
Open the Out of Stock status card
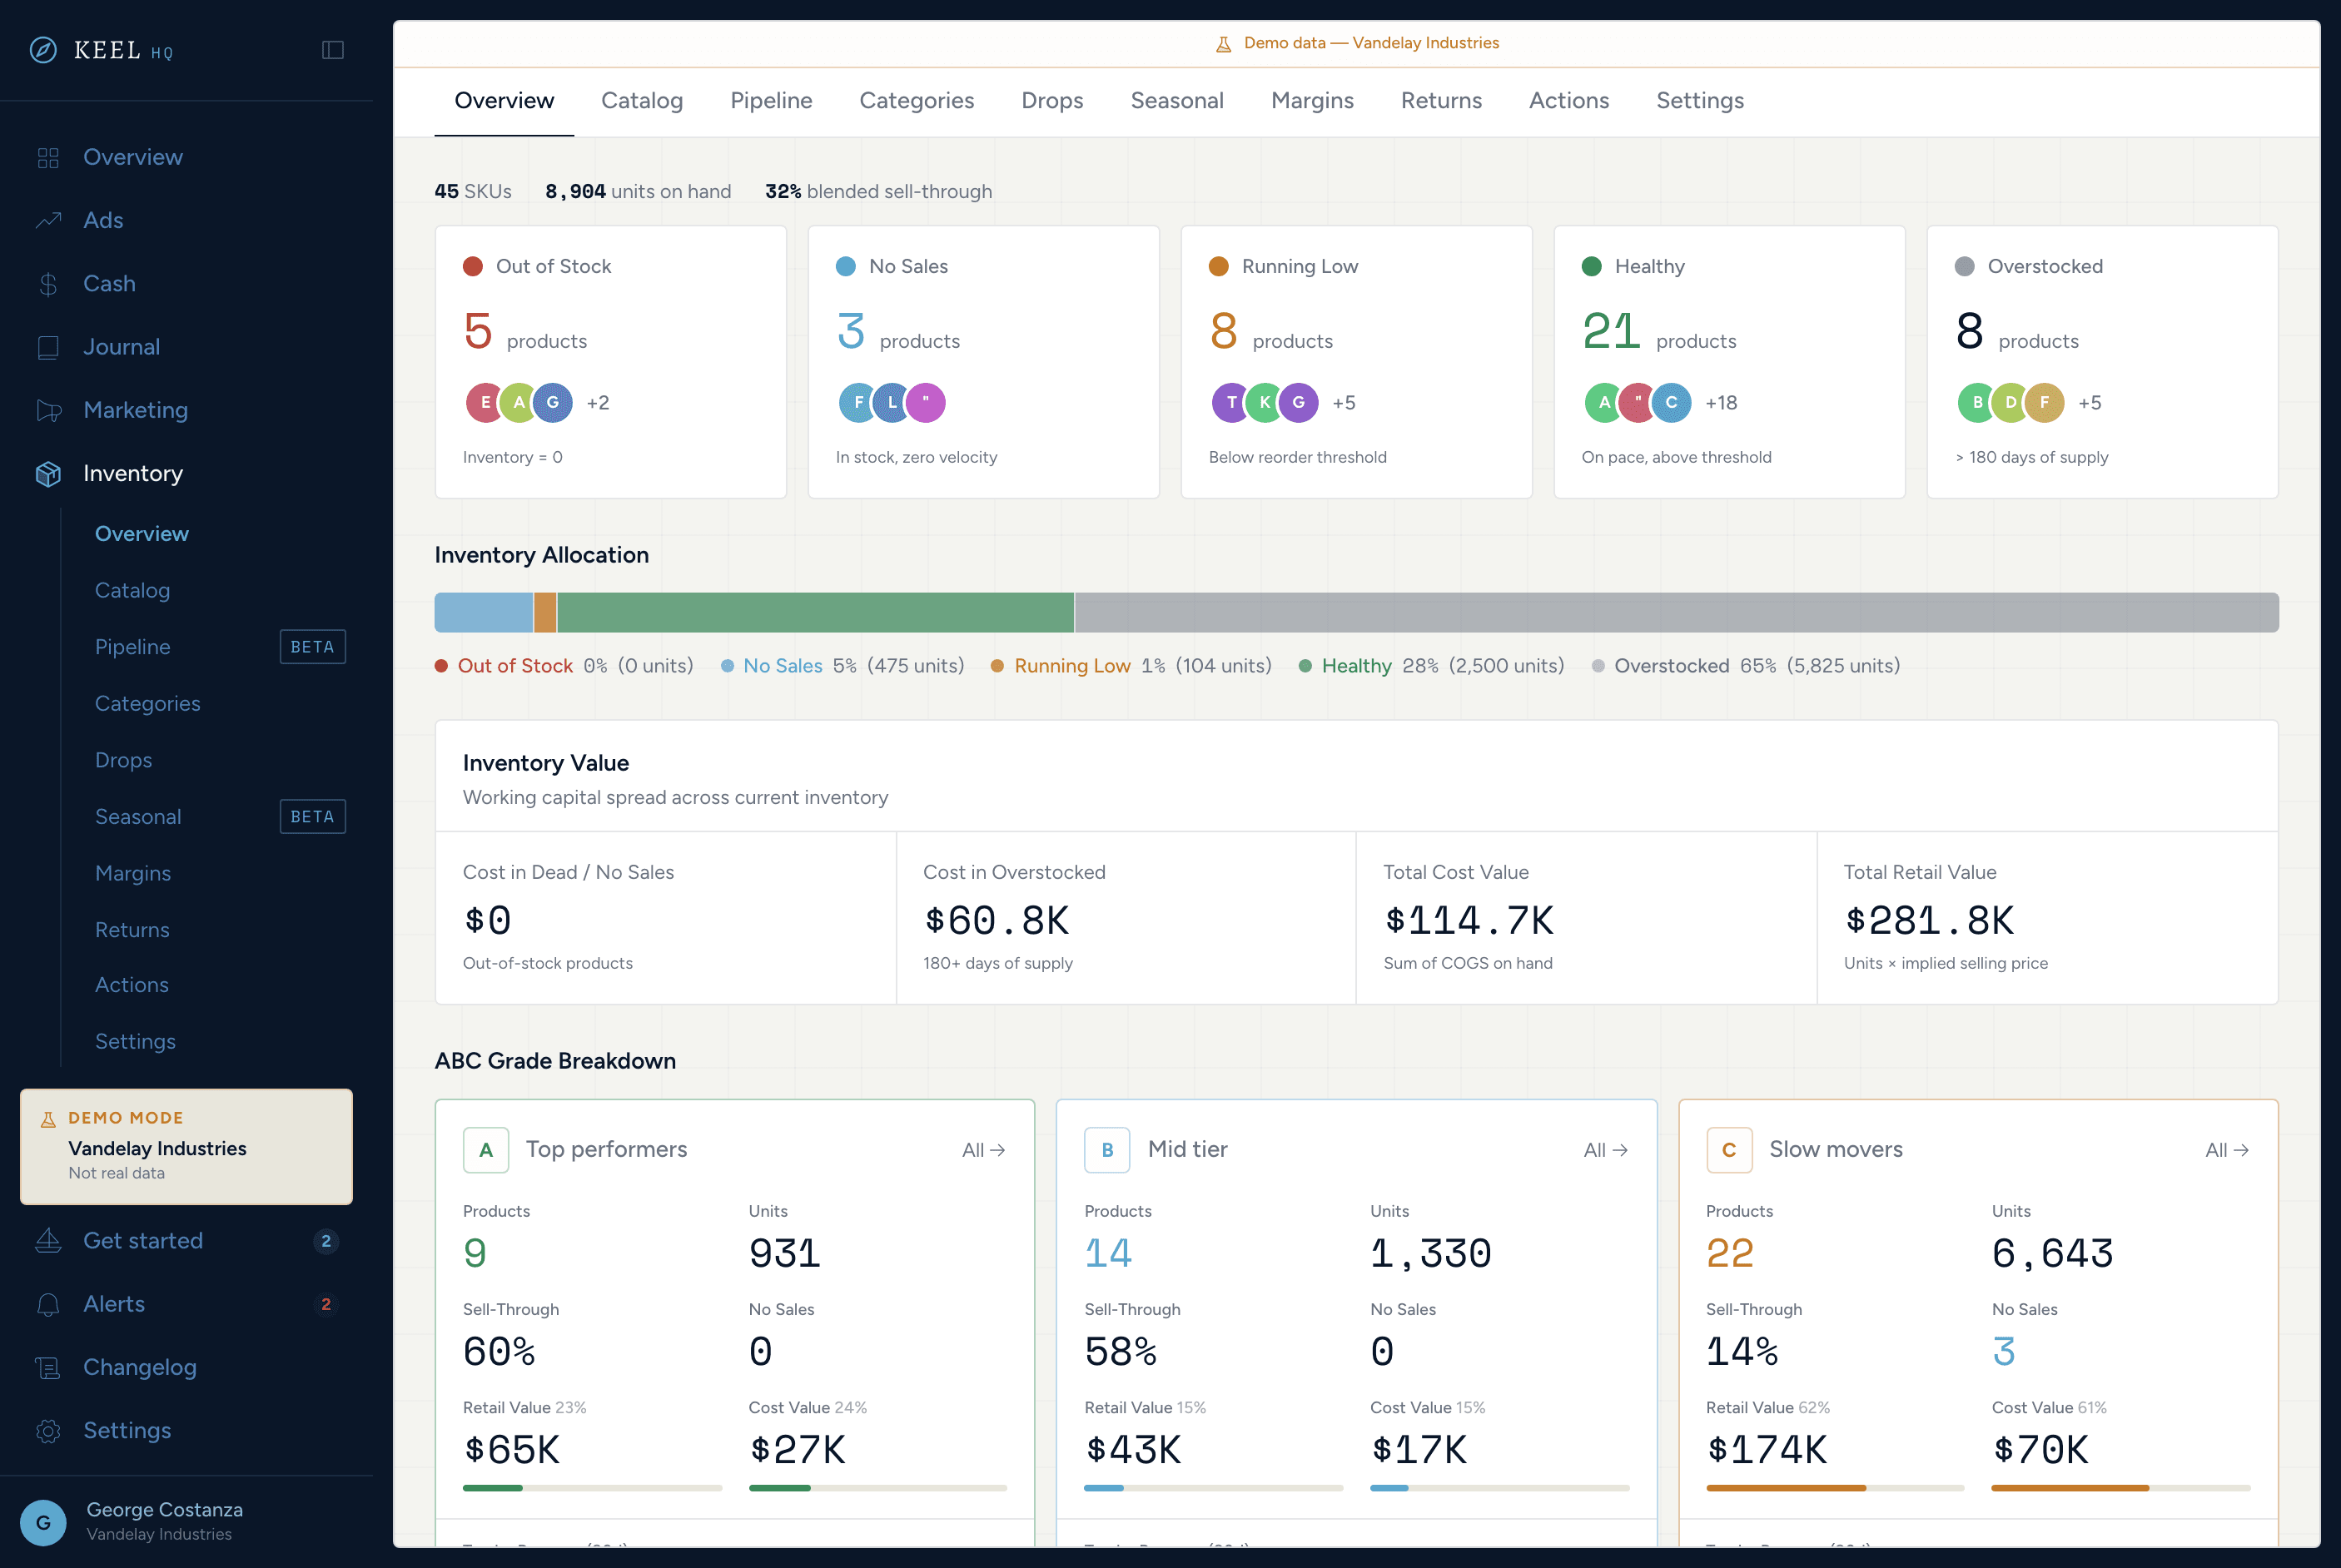[611, 362]
